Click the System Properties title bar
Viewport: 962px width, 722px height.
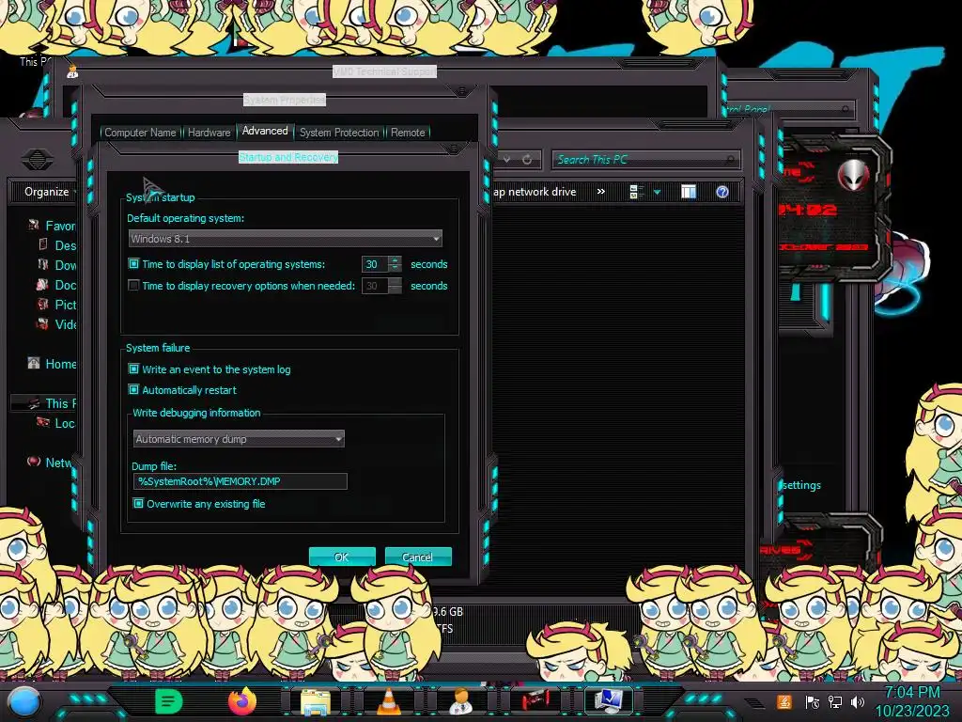tap(284, 100)
